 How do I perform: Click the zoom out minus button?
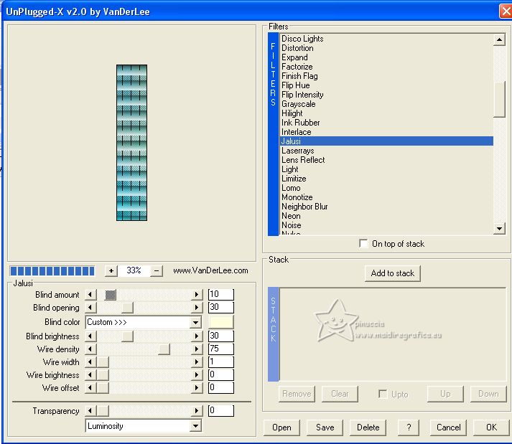pos(157,270)
